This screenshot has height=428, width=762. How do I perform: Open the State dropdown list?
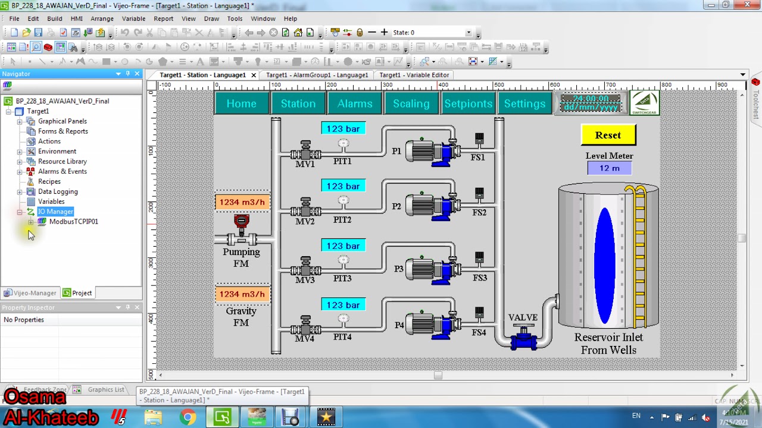(x=469, y=33)
